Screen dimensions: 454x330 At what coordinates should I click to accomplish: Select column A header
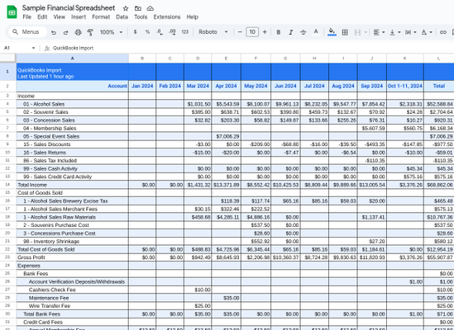pos(73,59)
